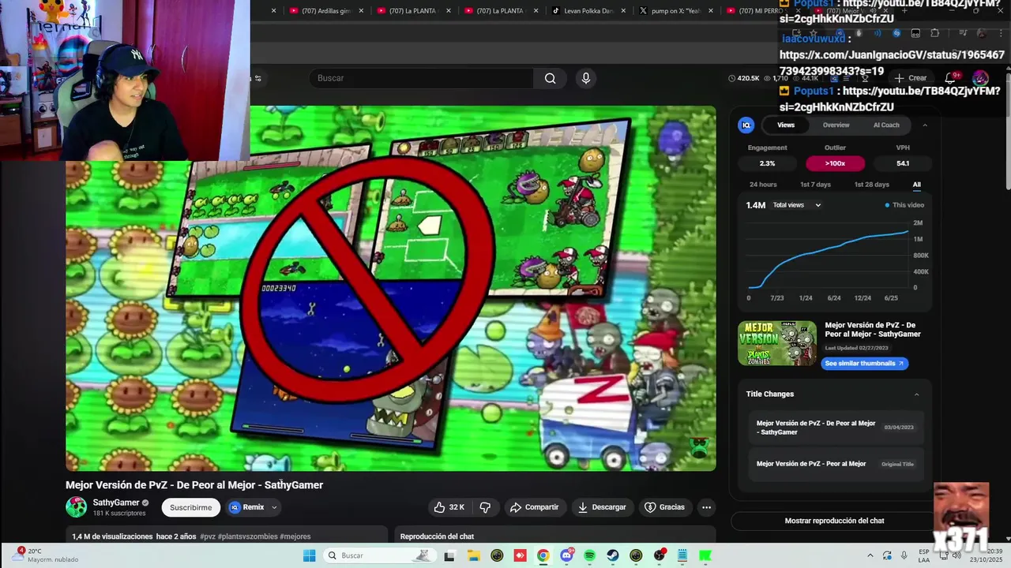Viewport: 1011px width, 568px height.
Task: Click Mostrar reproducción del chat button
Action: [x=834, y=521]
